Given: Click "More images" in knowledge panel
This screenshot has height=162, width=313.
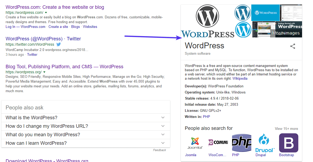Looking at the screenshot, I should pos(285,33).
